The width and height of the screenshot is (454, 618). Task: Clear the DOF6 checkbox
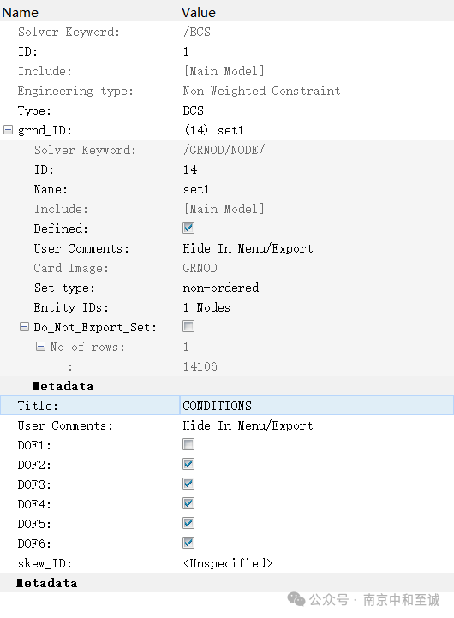tap(188, 544)
